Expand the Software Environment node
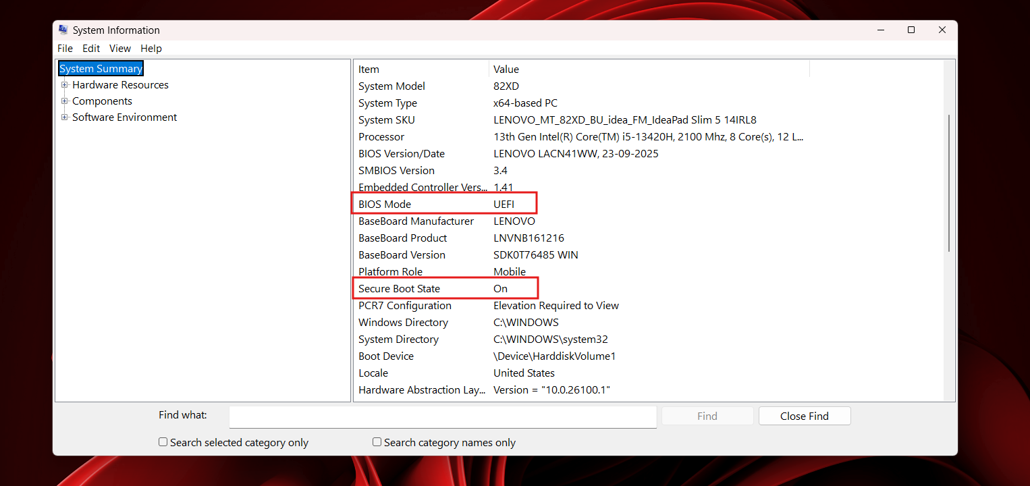1030x486 pixels. coord(64,117)
